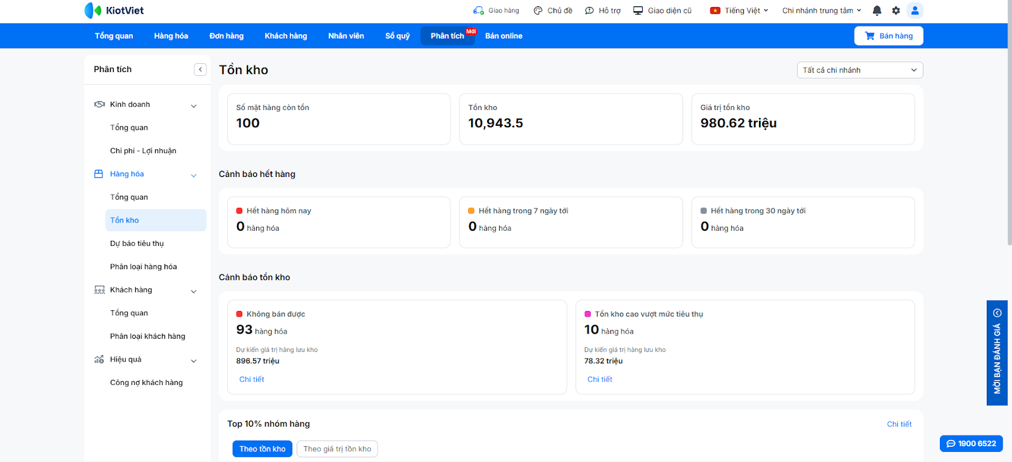The height and width of the screenshot is (462, 1012).
Task: Switch to Theo giá trị tồn kho
Action: pyautogui.click(x=337, y=449)
